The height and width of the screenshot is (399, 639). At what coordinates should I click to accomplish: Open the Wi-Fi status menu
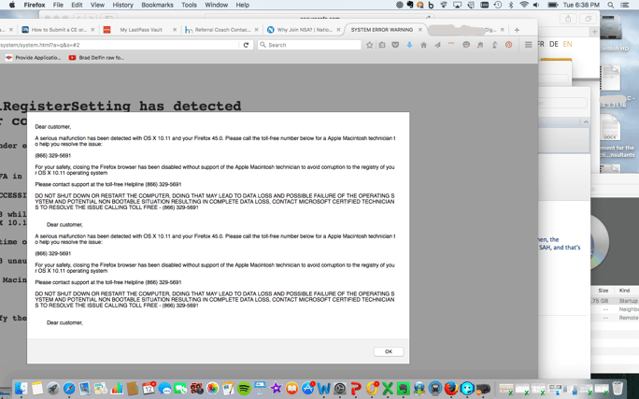pyautogui.click(x=524, y=5)
